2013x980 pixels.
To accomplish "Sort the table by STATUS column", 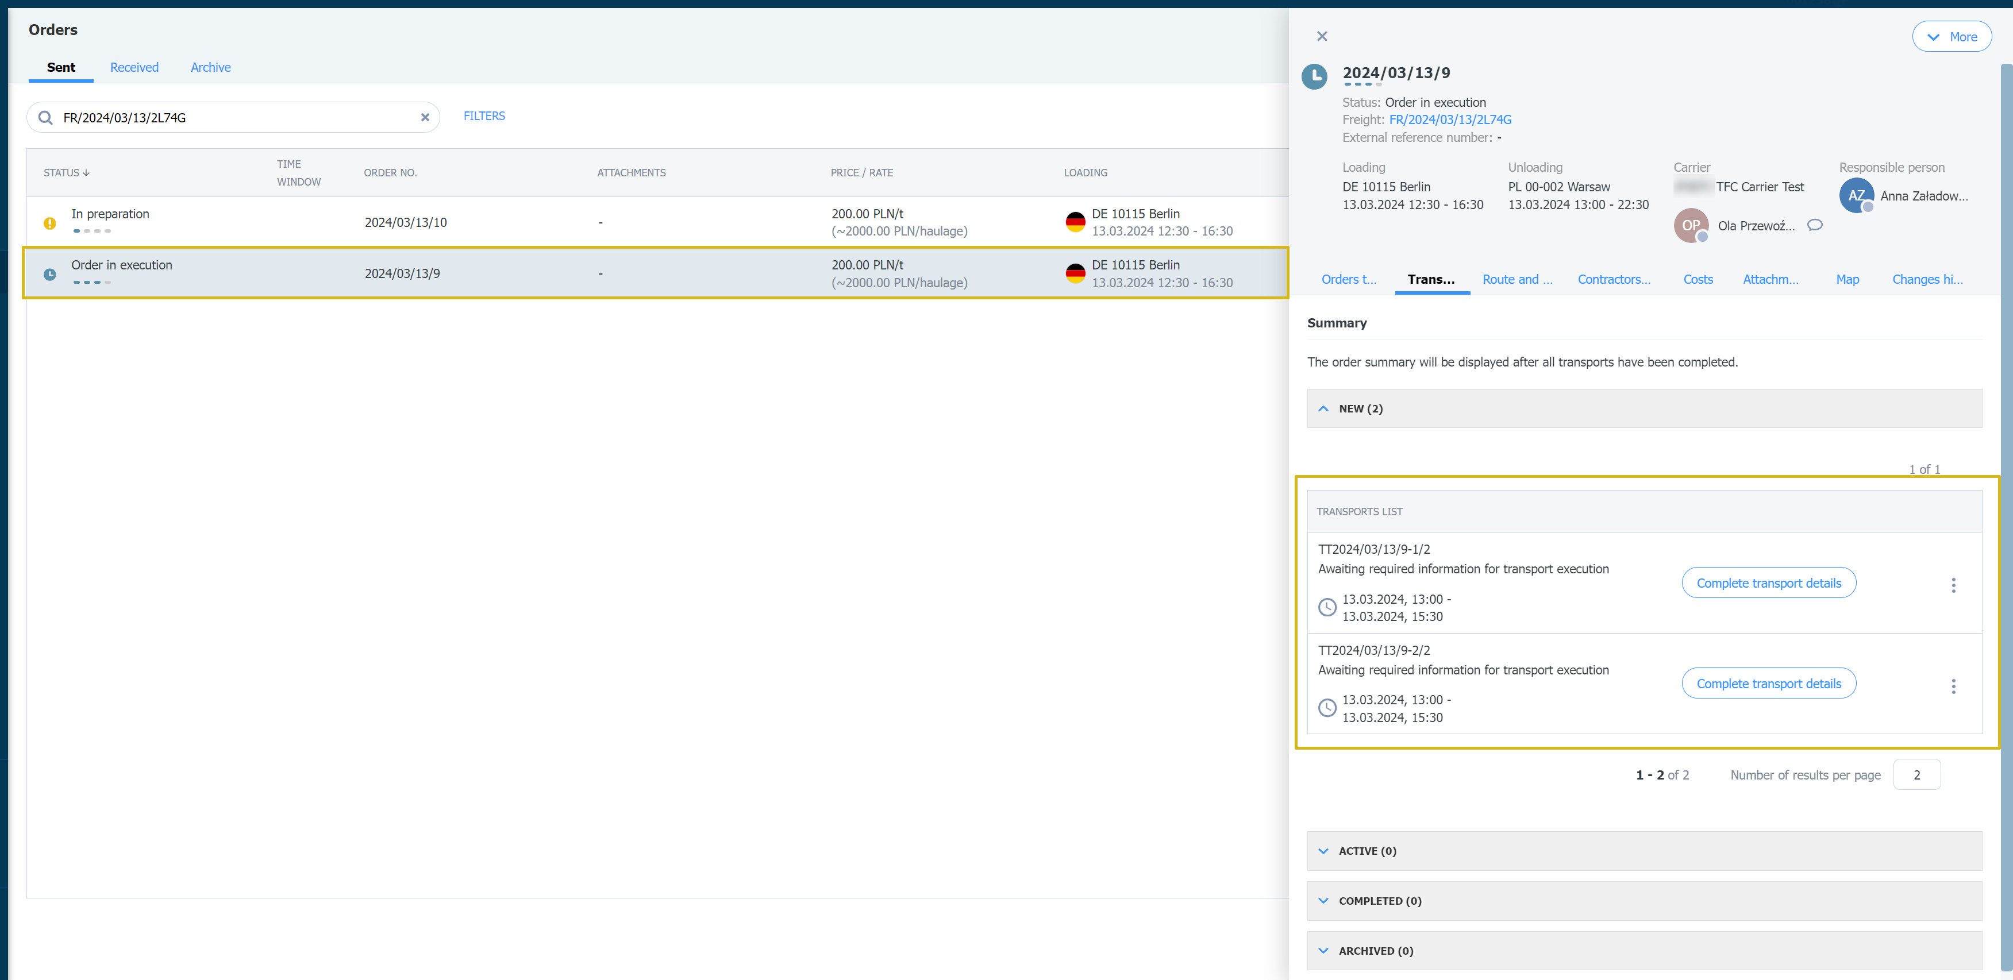I will click(x=67, y=172).
